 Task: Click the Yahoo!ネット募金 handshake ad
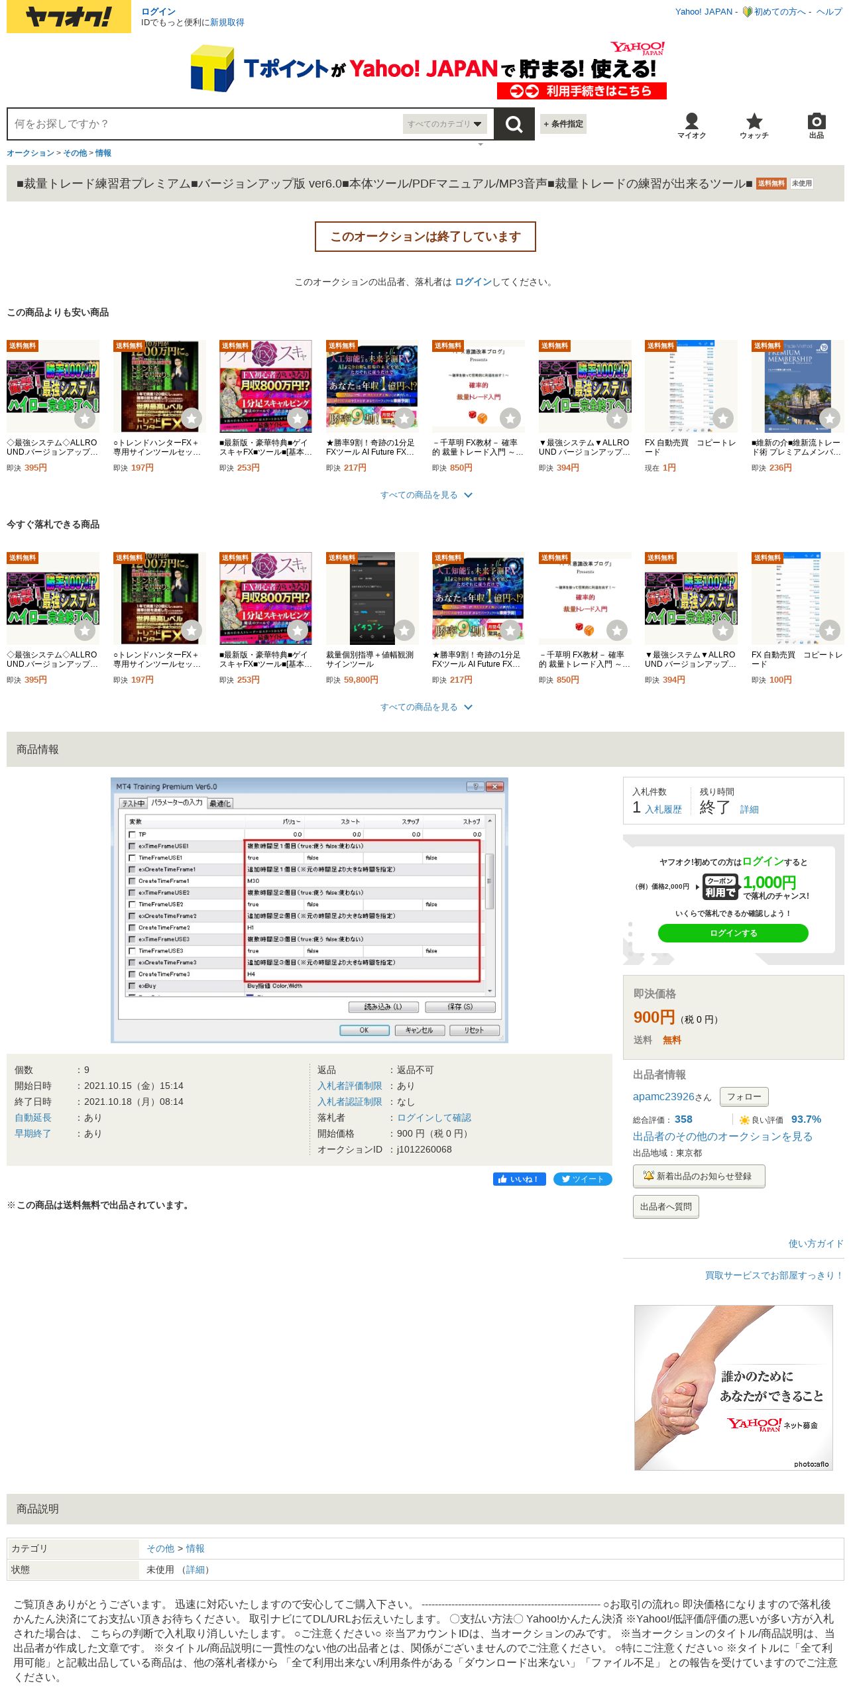click(734, 1388)
